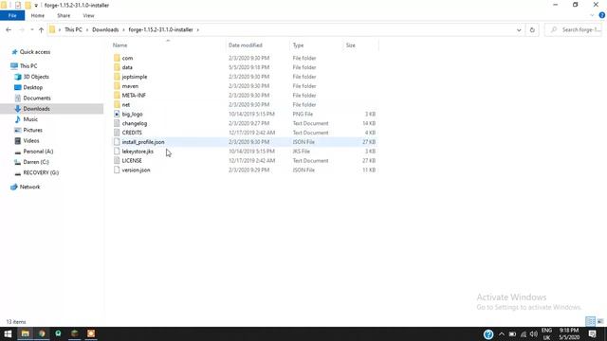Screen dimensions: 607x341
Task: Select the joptsimple folder icon
Action: (x=117, y=77)
